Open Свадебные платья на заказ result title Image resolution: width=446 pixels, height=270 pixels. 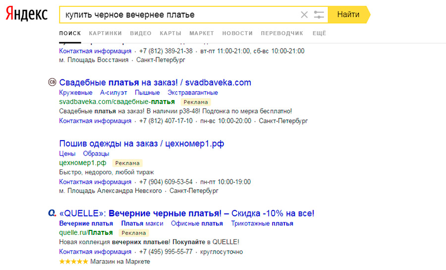[155, 82]
